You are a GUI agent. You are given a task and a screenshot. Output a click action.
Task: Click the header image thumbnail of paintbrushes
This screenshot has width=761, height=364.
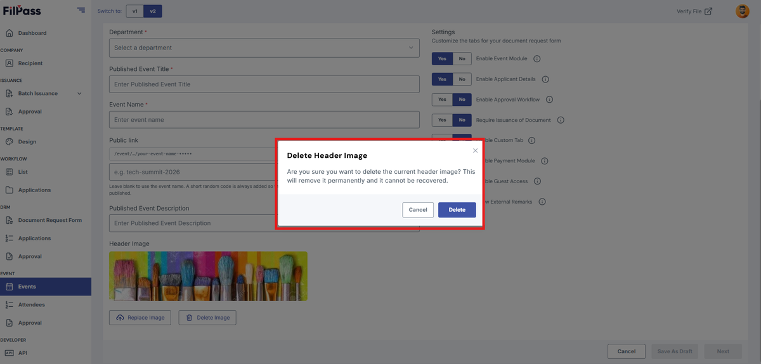208,276
